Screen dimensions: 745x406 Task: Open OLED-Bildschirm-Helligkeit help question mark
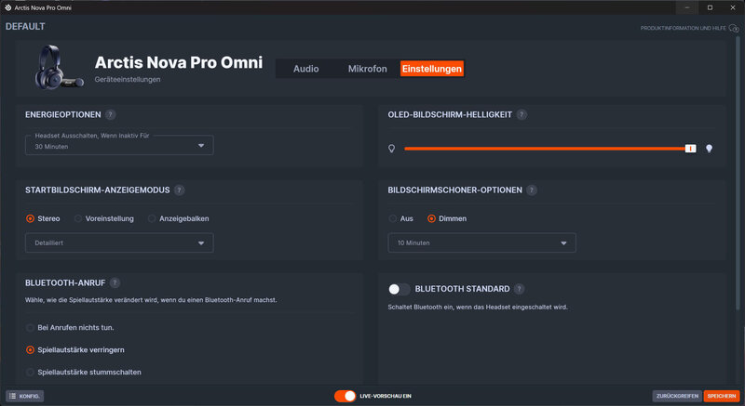[521, 114]
